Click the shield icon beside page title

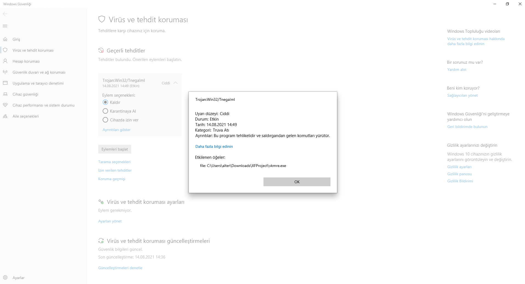click(102, 19)
